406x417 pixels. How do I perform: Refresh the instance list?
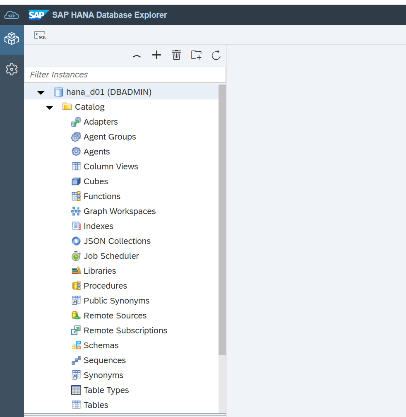216,55
